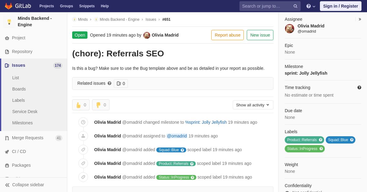
Task: Click the search magnifier icon
Action: coord(295,6)
